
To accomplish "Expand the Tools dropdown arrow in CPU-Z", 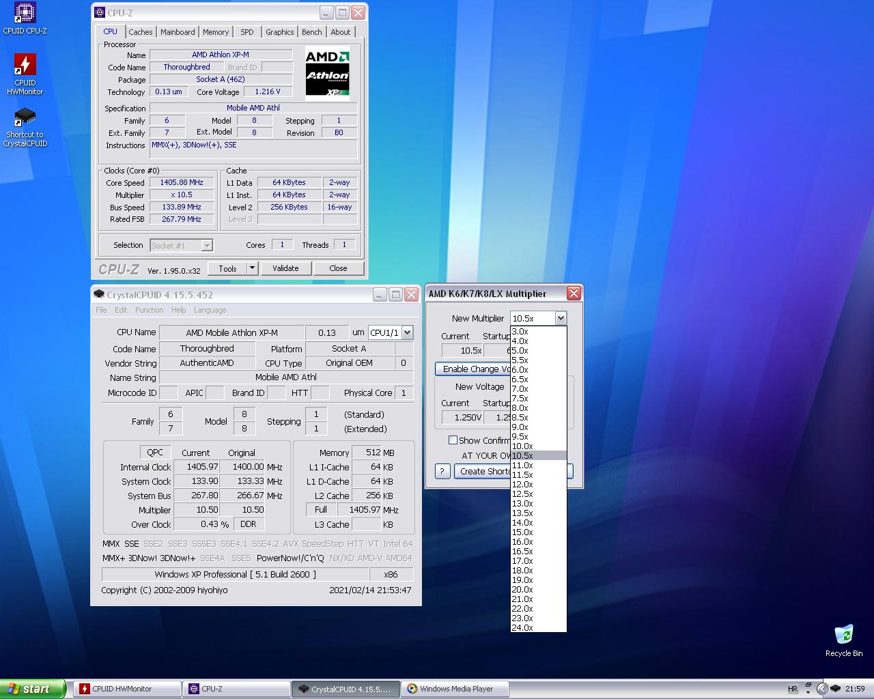I will (x=252, y=268).
